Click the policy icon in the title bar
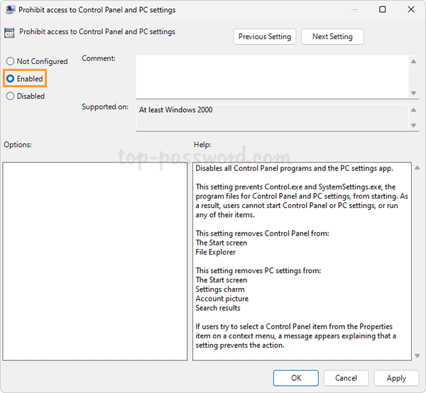 pos(10,10)
